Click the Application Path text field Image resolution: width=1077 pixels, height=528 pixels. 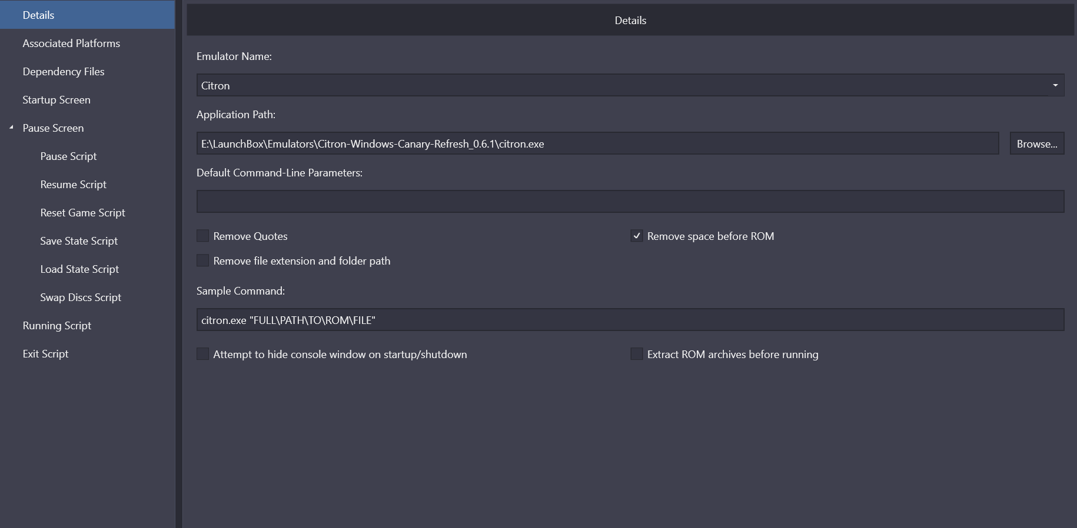(x=598, y=143)
